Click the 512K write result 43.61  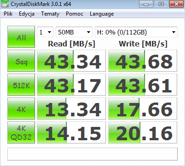click(143, 85)
